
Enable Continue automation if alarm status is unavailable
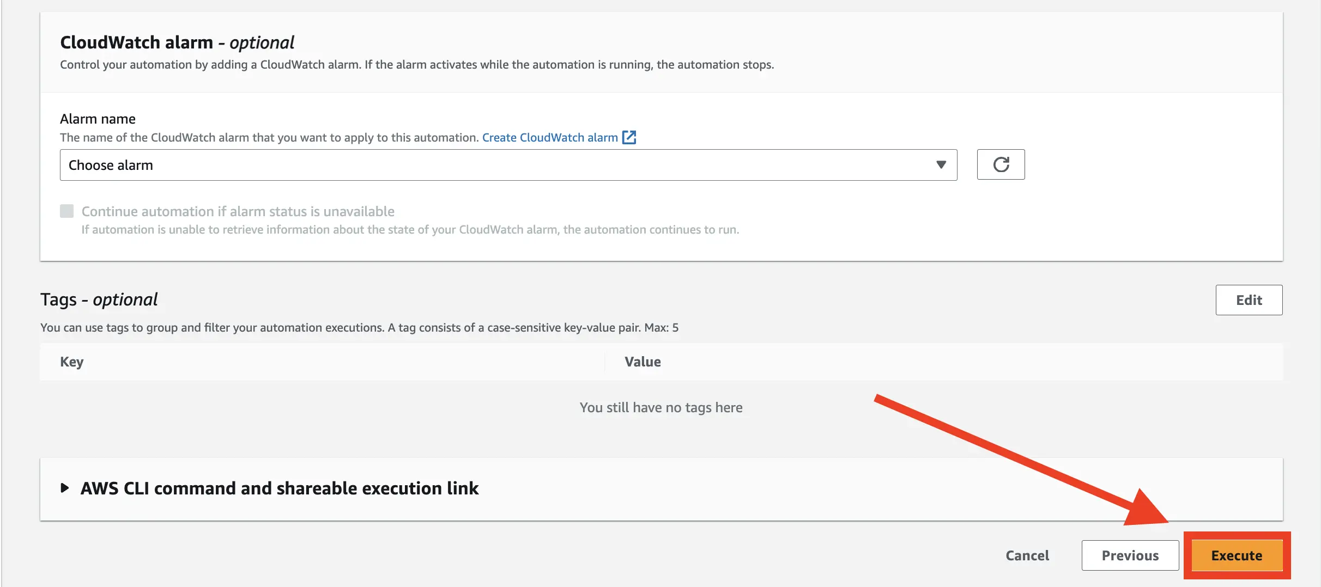pyautogui.click(x=66, y=211)
